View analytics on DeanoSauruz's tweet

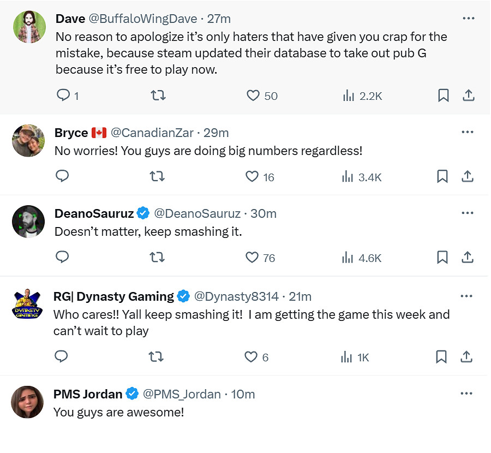coord(348,258)
